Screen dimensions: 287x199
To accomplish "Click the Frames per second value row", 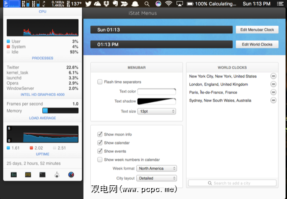I will tap(42, 104).
